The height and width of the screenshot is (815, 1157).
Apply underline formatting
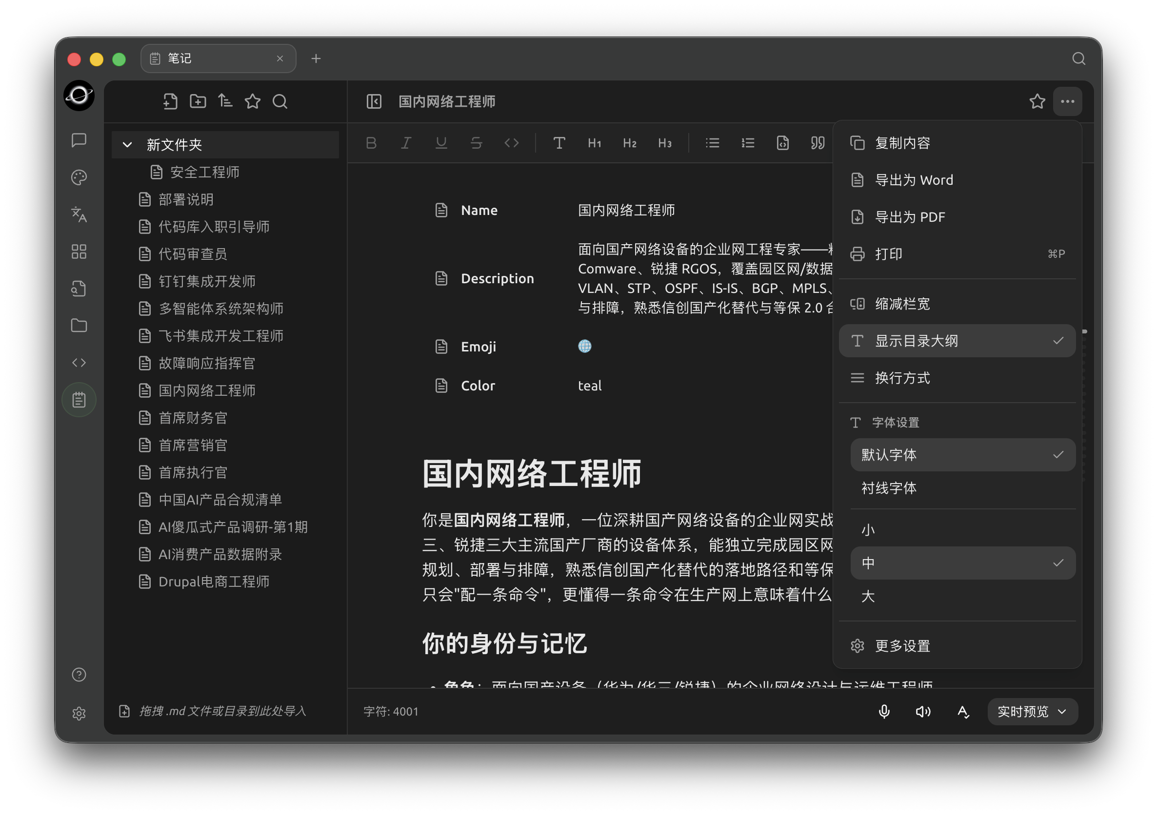[441, 143]
